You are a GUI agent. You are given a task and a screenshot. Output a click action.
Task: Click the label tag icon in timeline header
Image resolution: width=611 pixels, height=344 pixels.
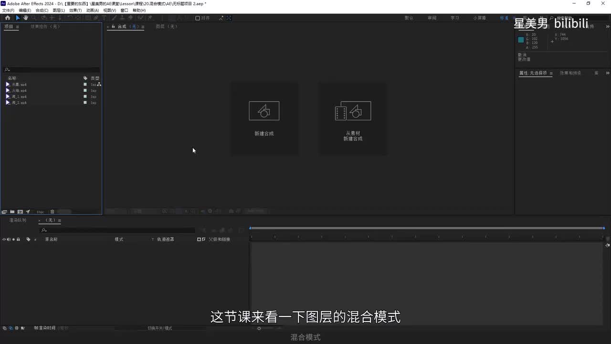[28, 239]
